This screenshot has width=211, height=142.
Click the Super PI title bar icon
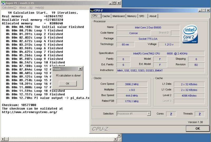[x=3, y=3]
